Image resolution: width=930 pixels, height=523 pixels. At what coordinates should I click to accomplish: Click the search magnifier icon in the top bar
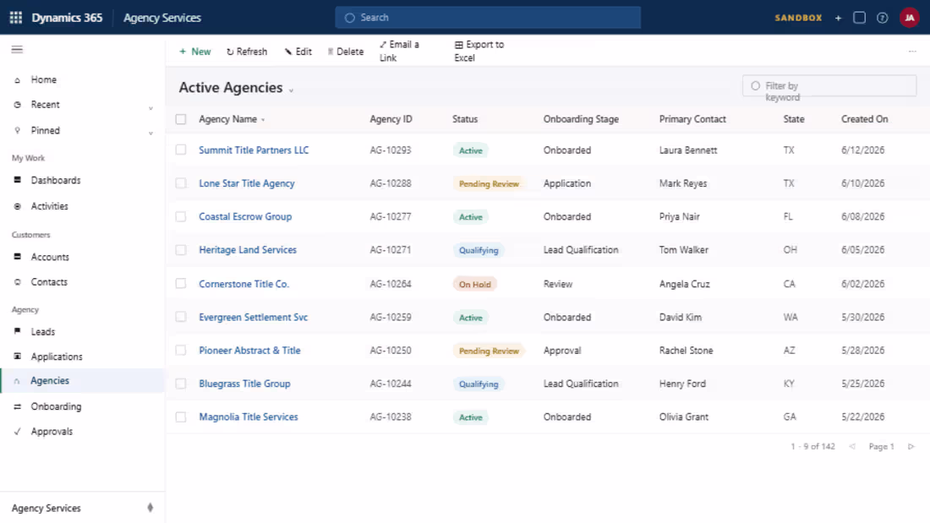click(350, 18)
